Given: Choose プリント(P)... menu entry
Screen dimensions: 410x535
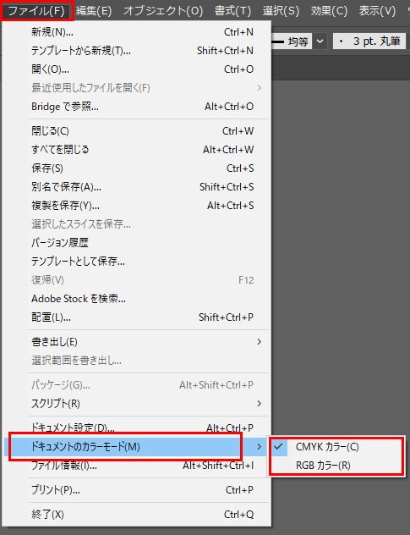Looking at the screenshot, I should [138, 490].
